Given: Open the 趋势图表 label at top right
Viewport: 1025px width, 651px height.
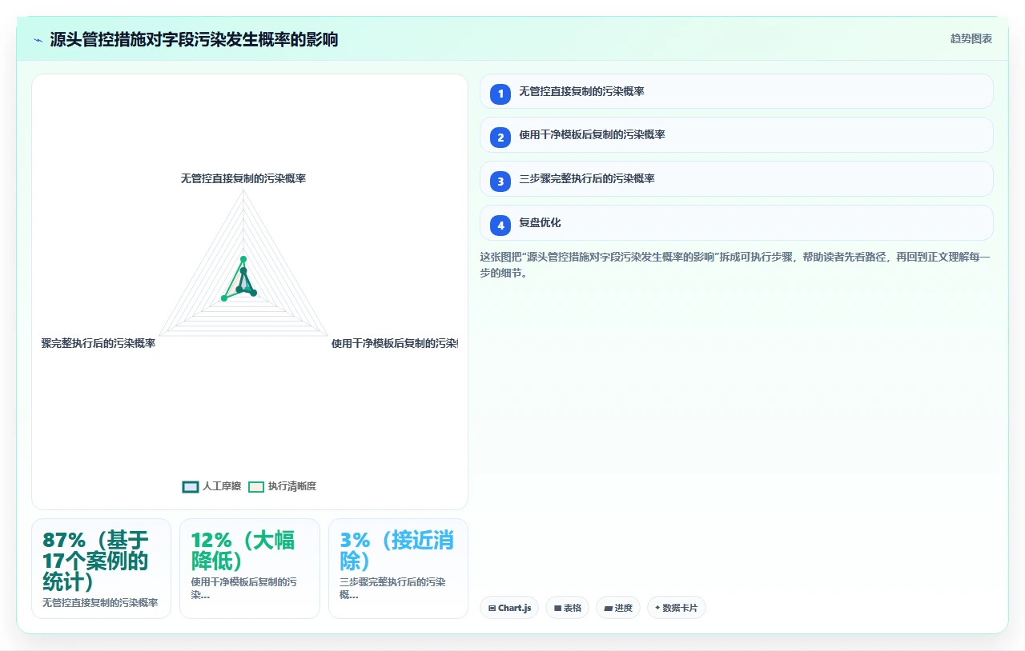Looking at the screenshot, I should click(x=971, y=38).
